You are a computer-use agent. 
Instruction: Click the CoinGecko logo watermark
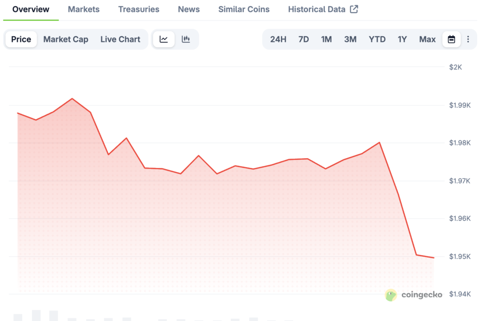[x=414, y=295]
